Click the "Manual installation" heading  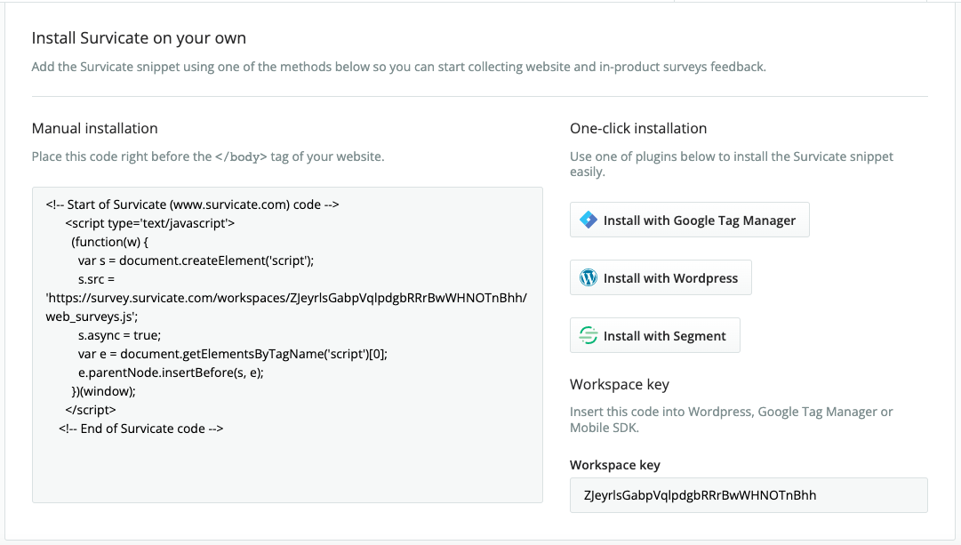point(95,128)
